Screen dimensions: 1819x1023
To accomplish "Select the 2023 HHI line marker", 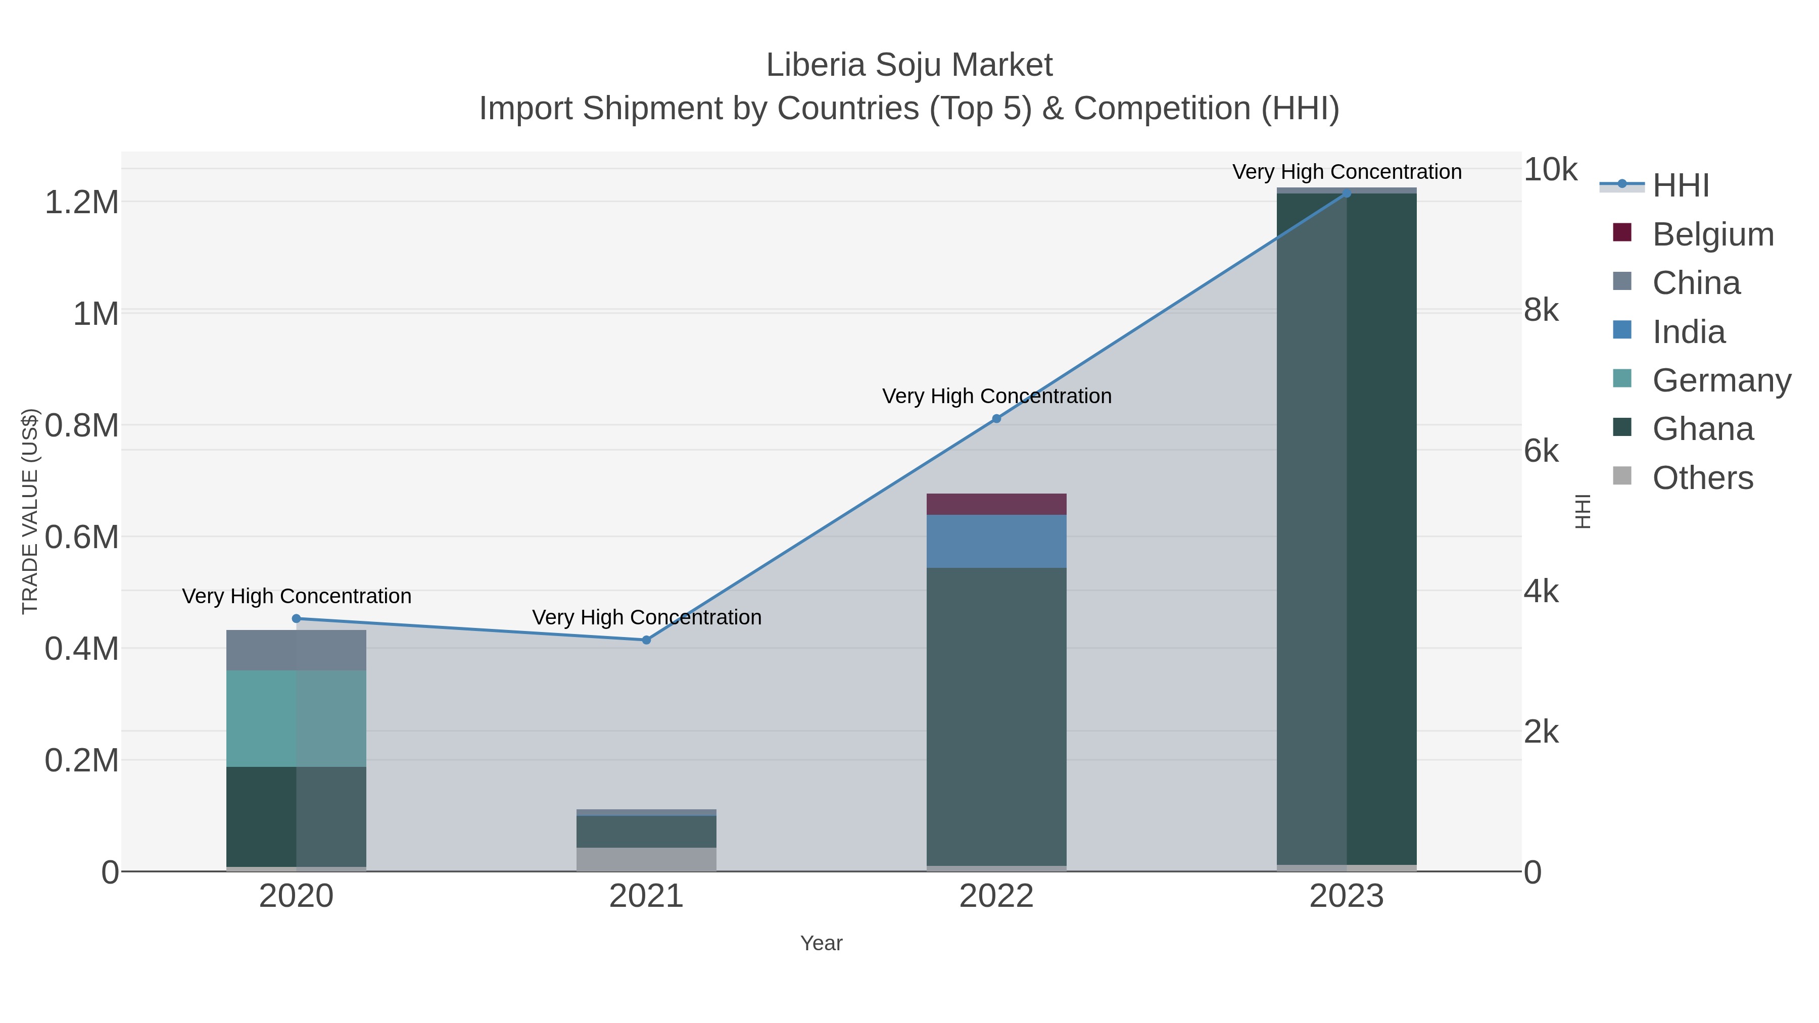I will [x=1347, y=193].
